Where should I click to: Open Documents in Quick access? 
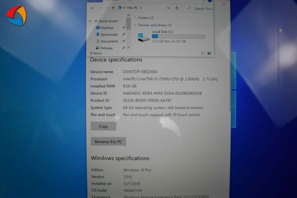(109, 41)
